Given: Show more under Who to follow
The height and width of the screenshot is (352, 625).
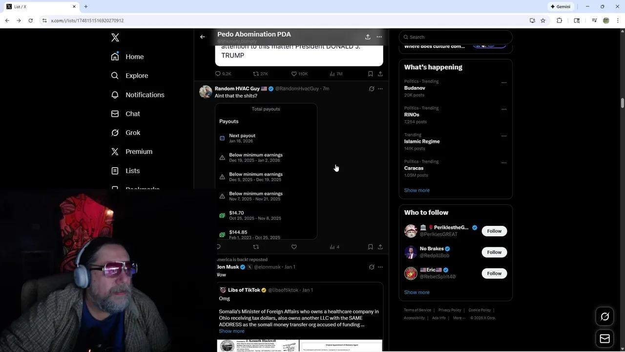Looking at the screenshot, I should [x=417, y=292].
